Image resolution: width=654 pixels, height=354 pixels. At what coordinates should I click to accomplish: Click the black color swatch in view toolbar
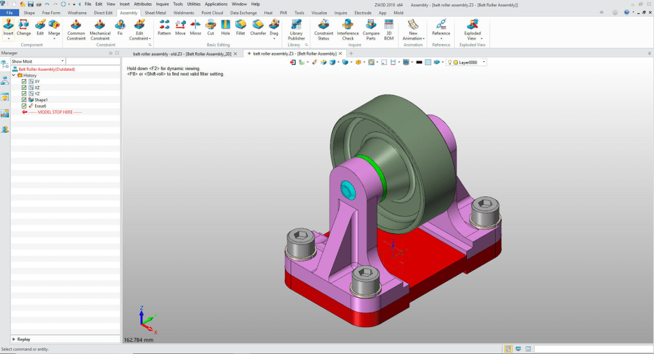[x=418, y=63]
